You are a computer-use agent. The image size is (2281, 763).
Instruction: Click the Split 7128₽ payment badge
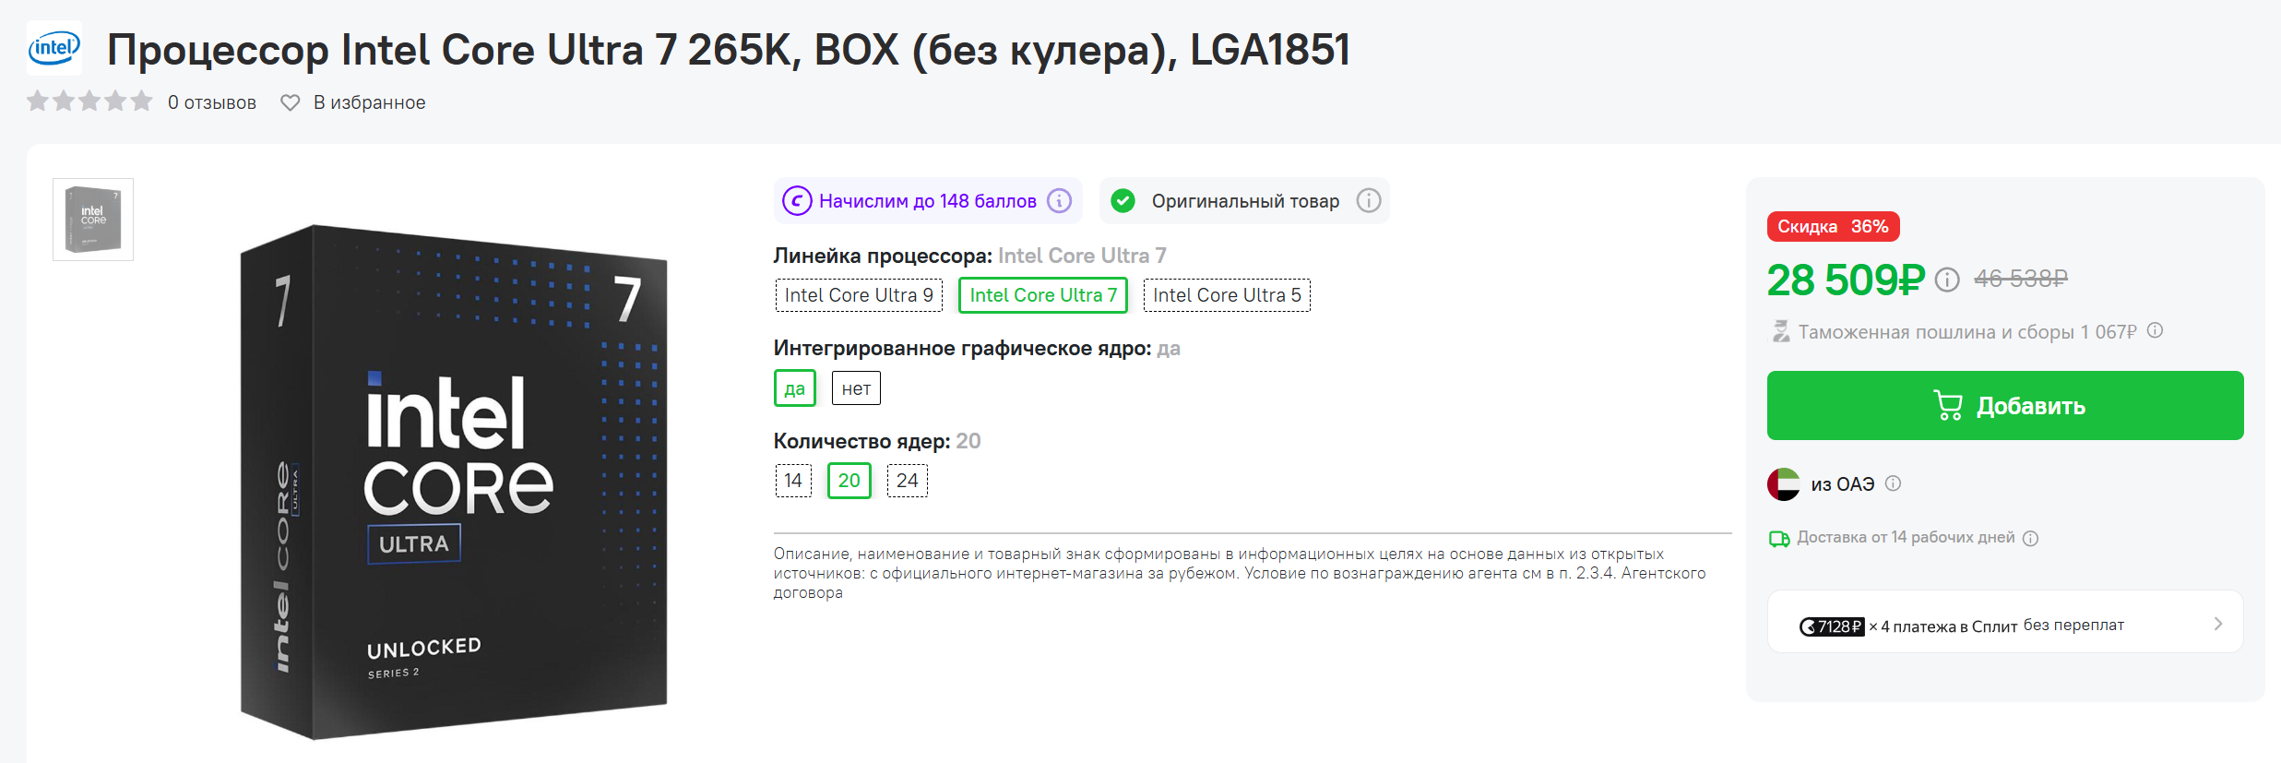click(x=1832, y=626)
